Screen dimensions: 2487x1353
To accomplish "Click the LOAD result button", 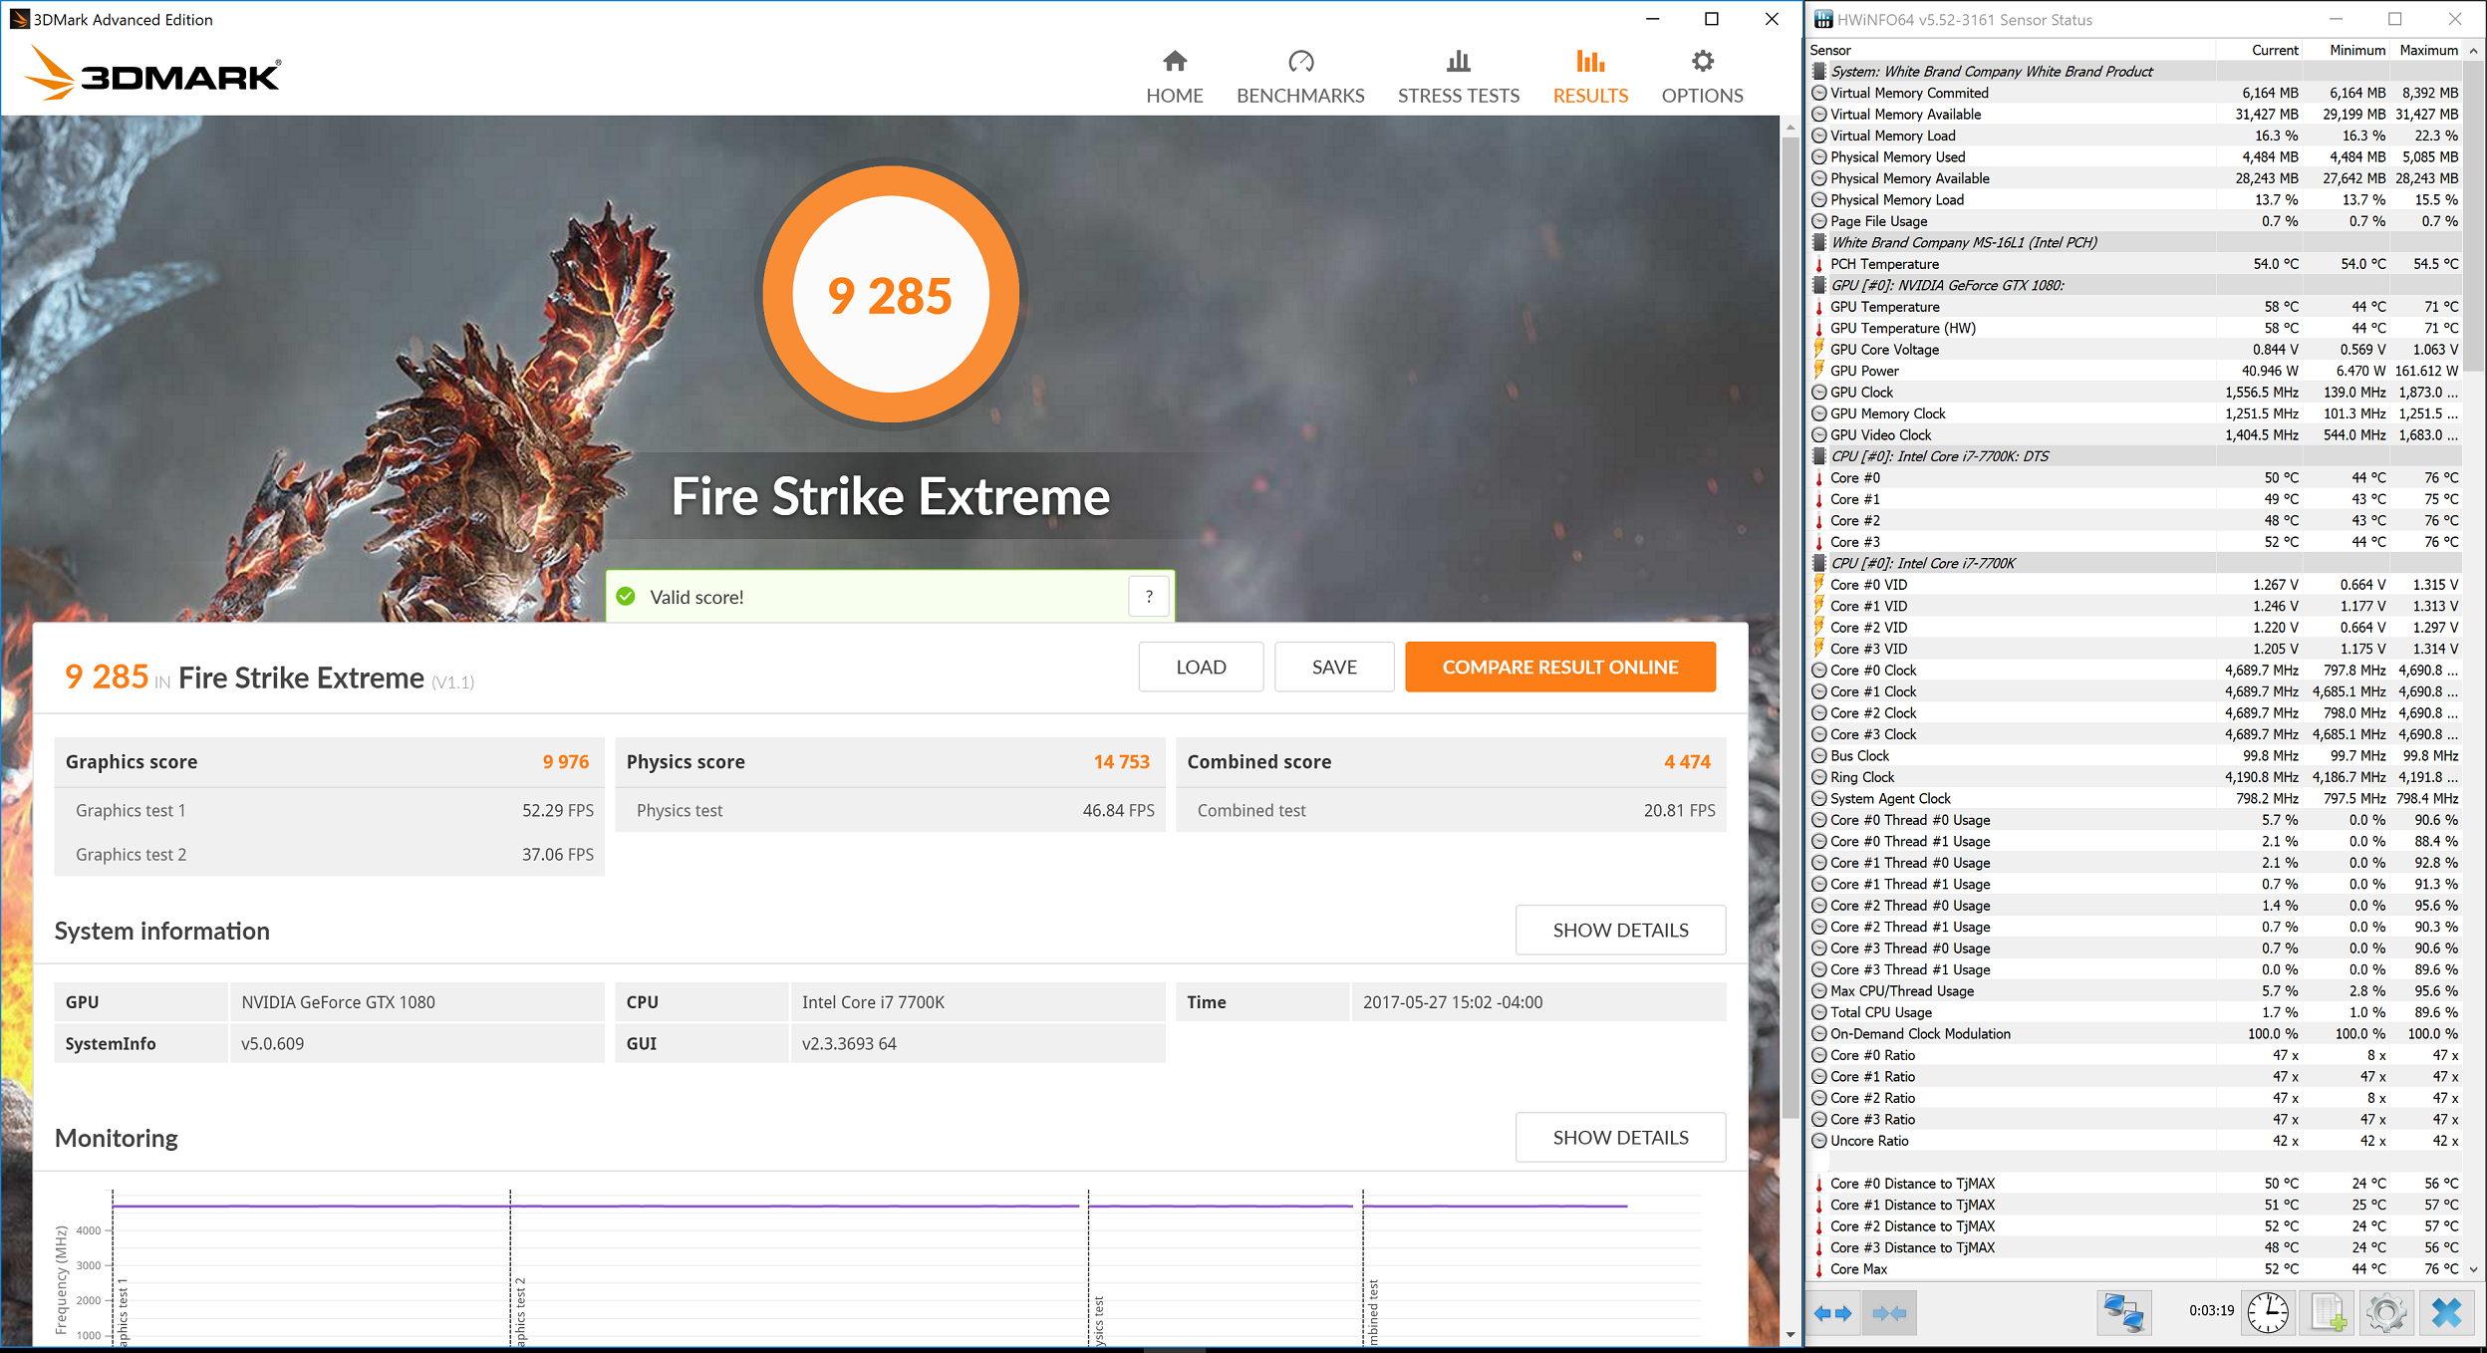I will tap(1201, 667).
